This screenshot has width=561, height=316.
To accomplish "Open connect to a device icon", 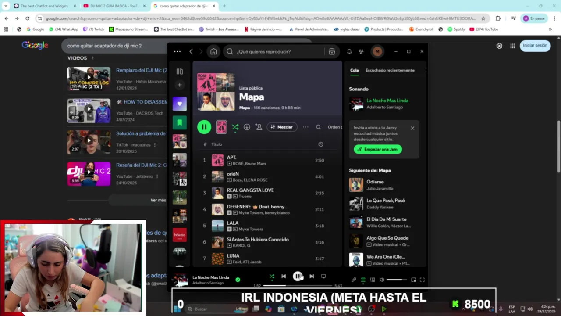I will (373, 280).
